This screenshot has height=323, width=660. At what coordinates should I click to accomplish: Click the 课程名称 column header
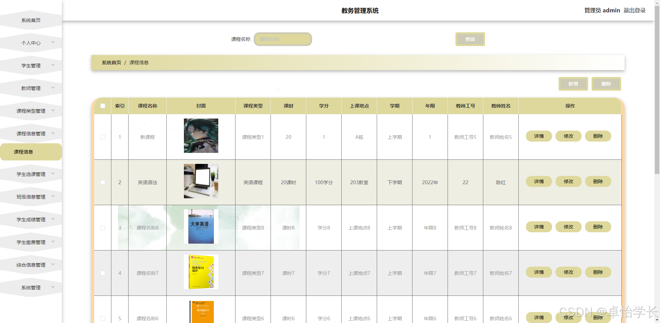147,106
